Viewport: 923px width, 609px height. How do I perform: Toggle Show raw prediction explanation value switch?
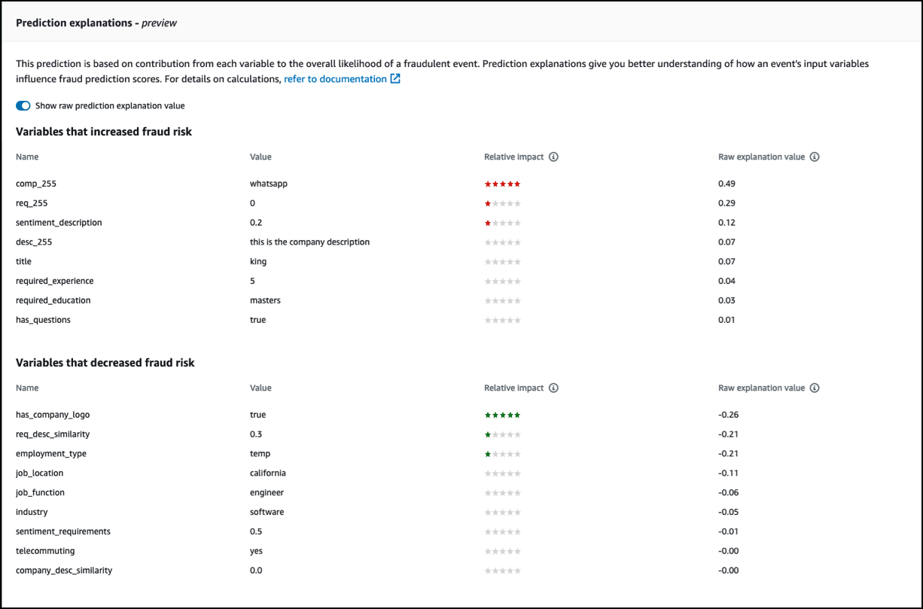pos(23,106)
